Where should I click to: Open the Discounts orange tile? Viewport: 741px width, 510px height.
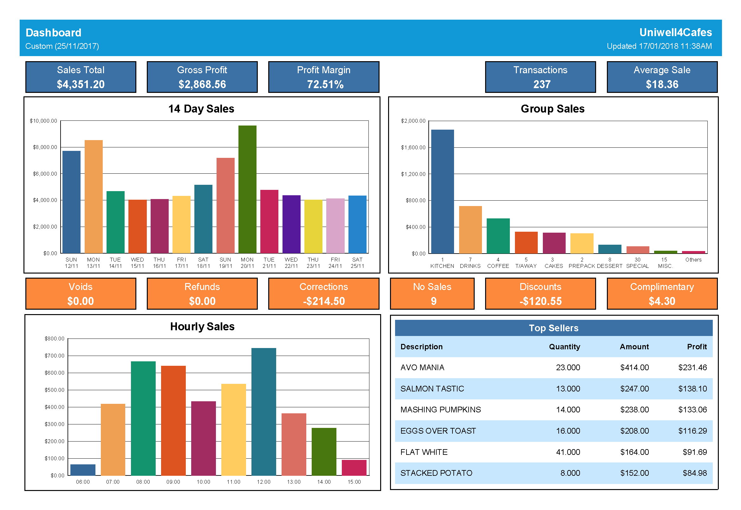(x=540, y=294)
